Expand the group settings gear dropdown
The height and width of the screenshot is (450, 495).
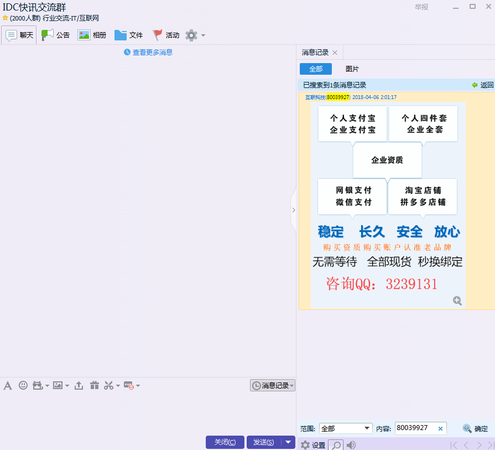click(195, 35)
